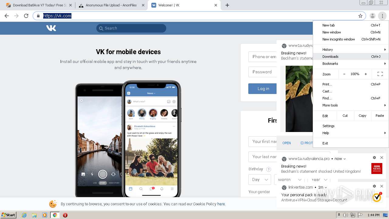
Task: Click the padlock site info icon
Action: [x=38, y=16]
